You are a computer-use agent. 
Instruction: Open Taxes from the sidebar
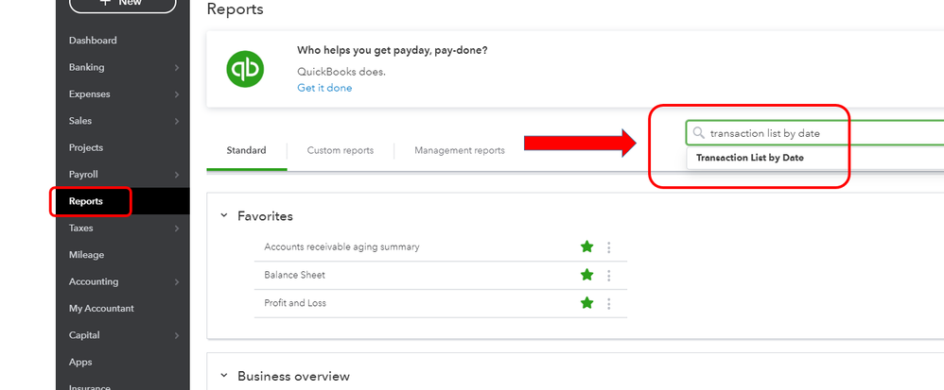[80, 228]
